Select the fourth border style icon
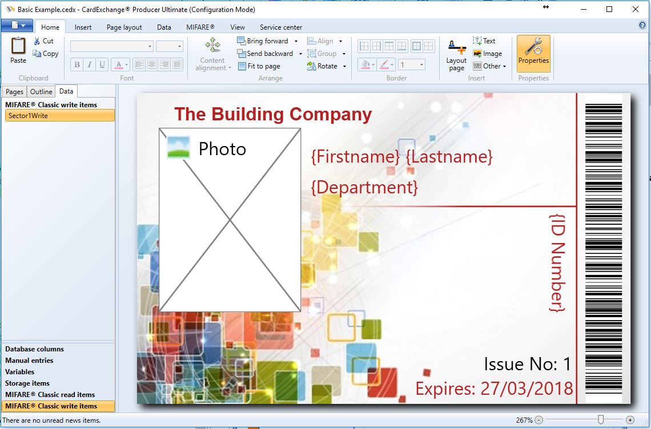Viewport: 651px width, 429px height. [x=402, y=46]
